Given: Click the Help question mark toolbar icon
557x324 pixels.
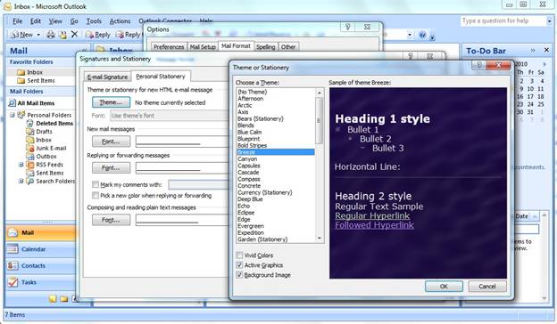Looking at the screenshot, I should click(x=422, y=35).
